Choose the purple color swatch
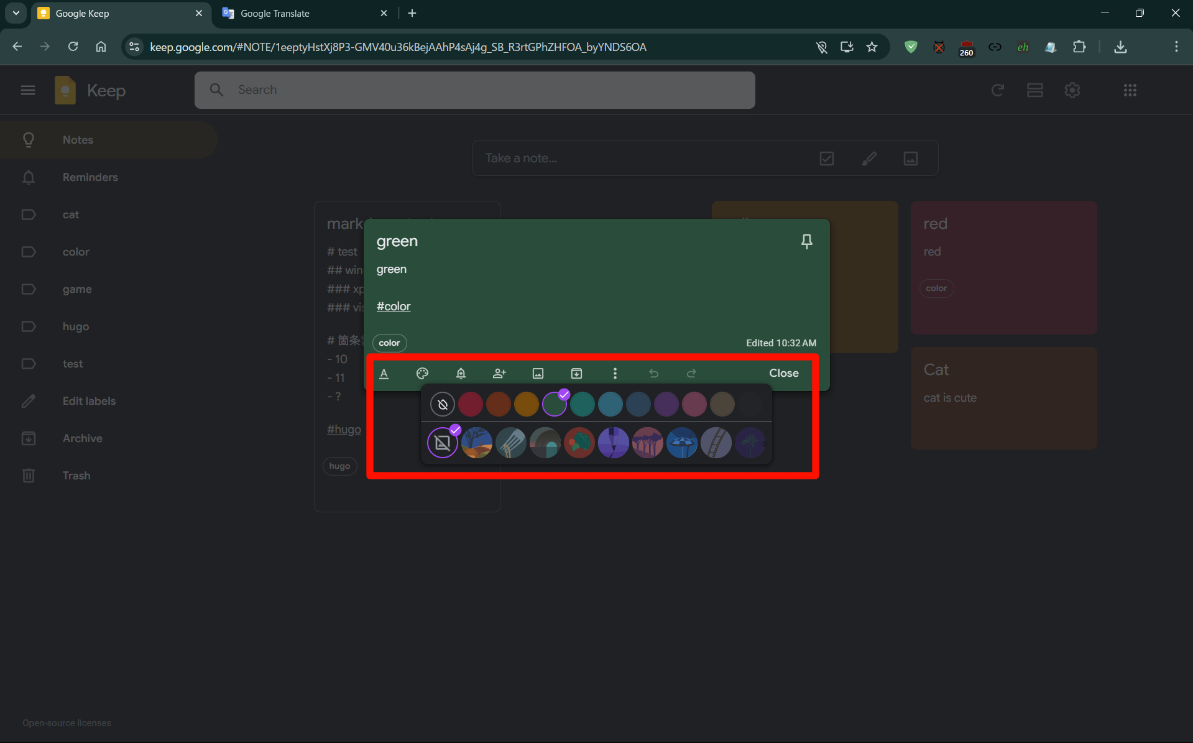Viewport: 1193px width, 743px height. click(x=666, y=404)
